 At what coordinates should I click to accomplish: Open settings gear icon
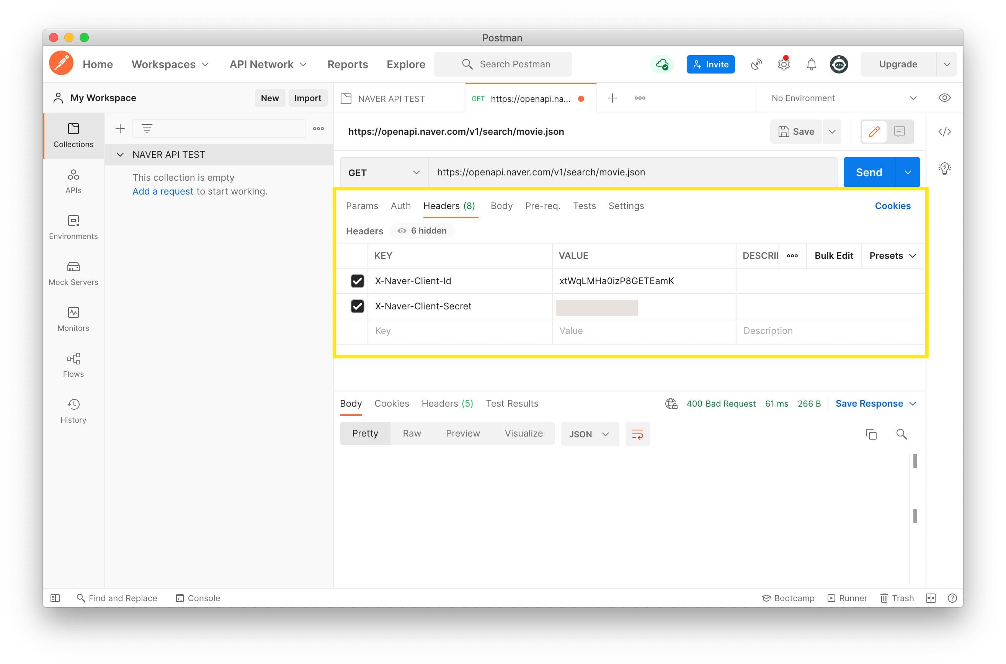coord(783,64)
